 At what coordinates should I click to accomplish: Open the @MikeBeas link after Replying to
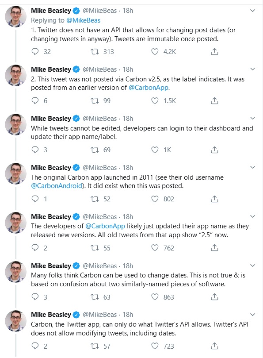click(83, 20)
